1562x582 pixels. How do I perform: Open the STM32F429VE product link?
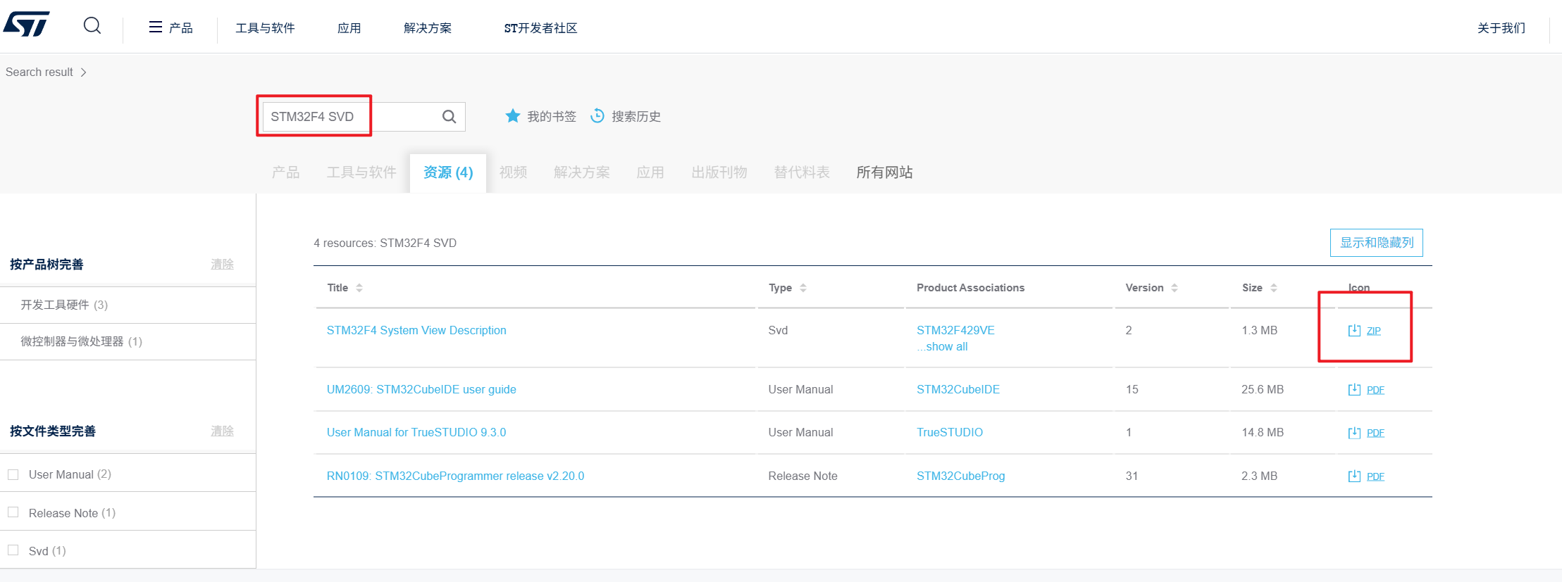(955, 330)
